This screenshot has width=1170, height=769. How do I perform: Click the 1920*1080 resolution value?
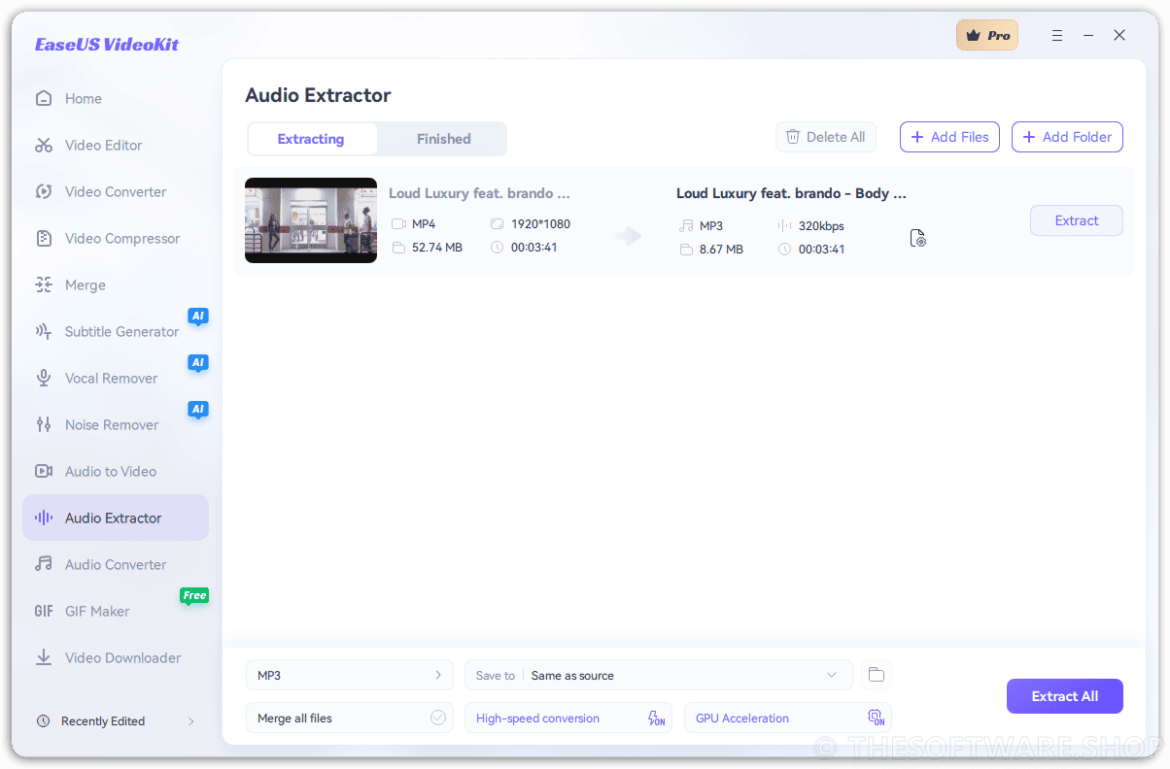[540, 224]
